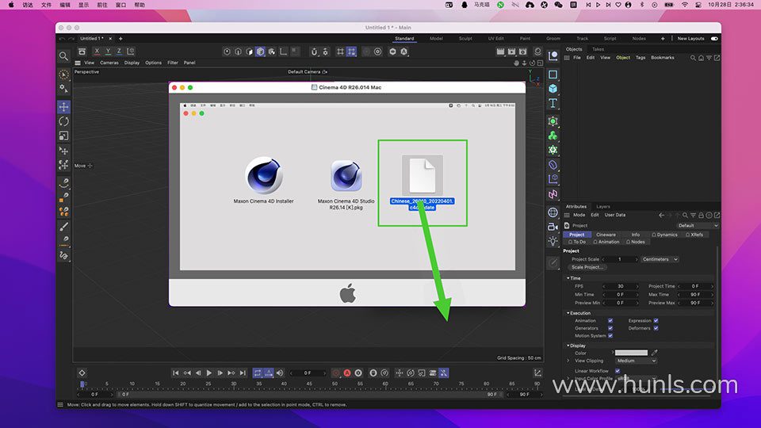Add a Cube primitive object
Viewport: 761px width, 428px height.
pos(553,89)
